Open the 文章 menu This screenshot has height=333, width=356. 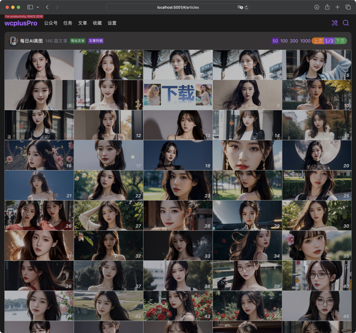[x=82, y=23]
